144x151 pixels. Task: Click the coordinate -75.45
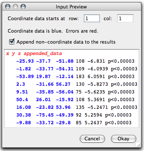[45, 115]
